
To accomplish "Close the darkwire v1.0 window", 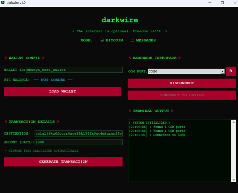I will (235, 3).
